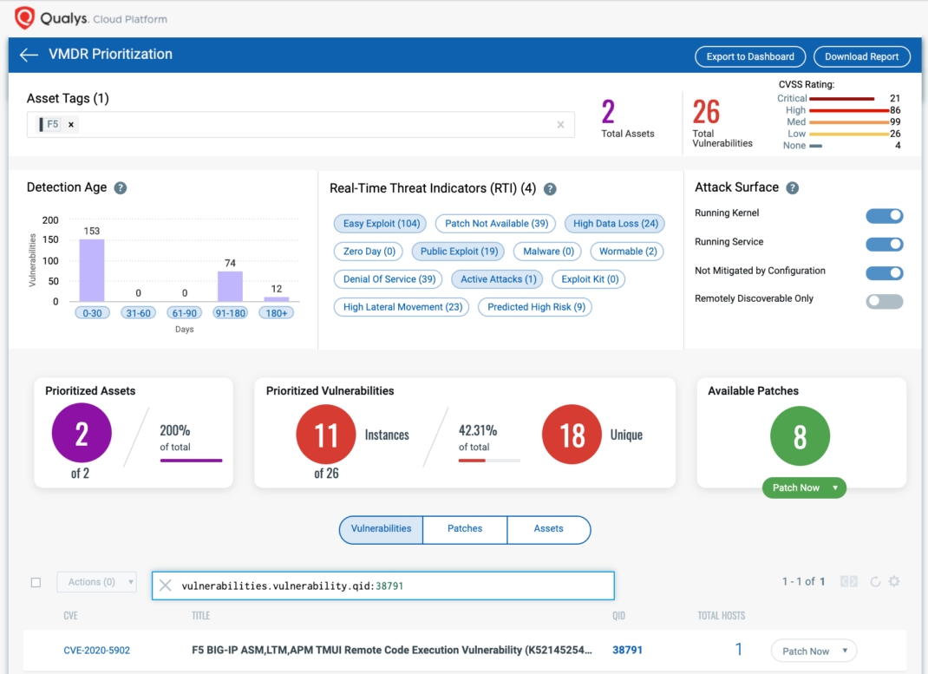Open Attack Surface help icon
928x674 pixels.
click(793, 188)
